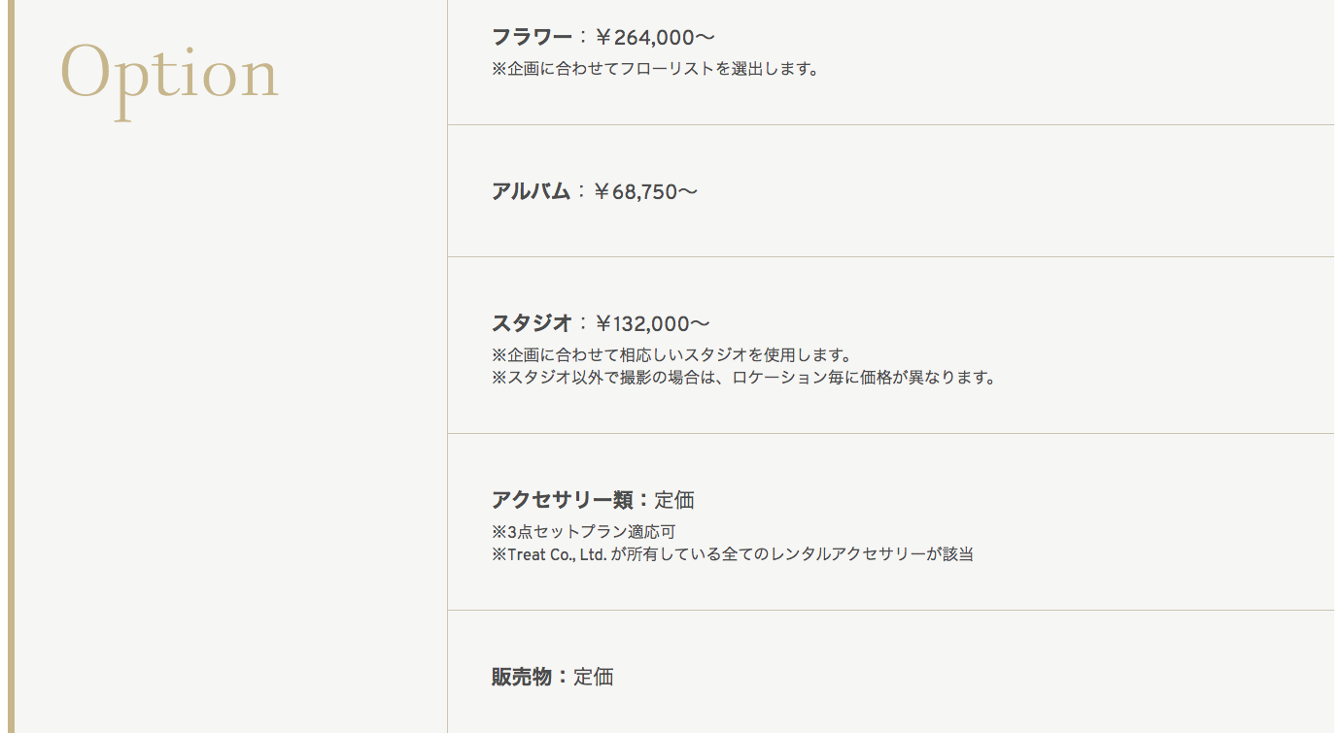Click the ¥68,750〜 album price

click(645, 191)
